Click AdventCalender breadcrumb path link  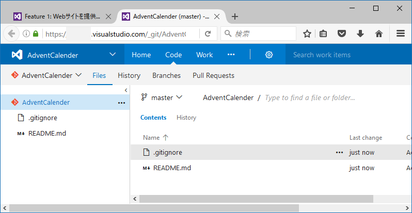[228, 98]
